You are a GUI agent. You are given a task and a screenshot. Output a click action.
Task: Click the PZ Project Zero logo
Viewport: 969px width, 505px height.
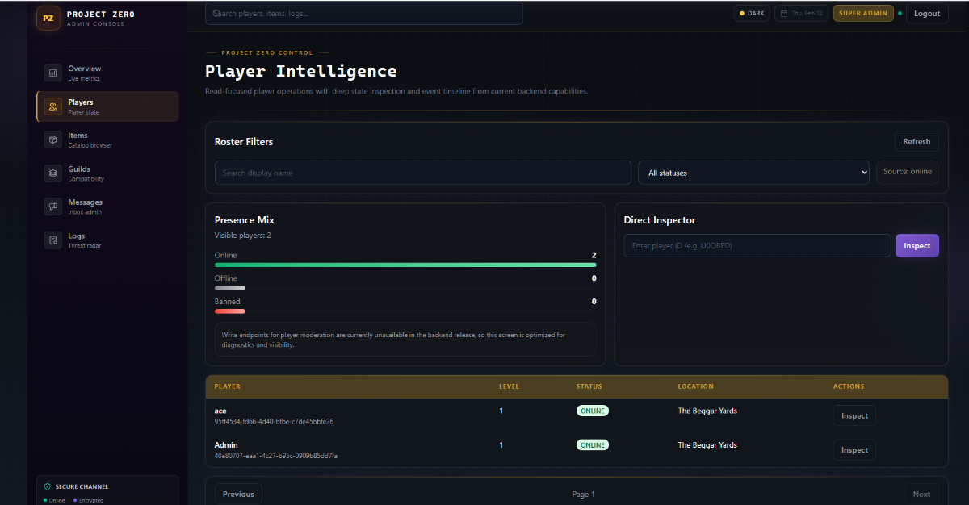coord(48,18)
